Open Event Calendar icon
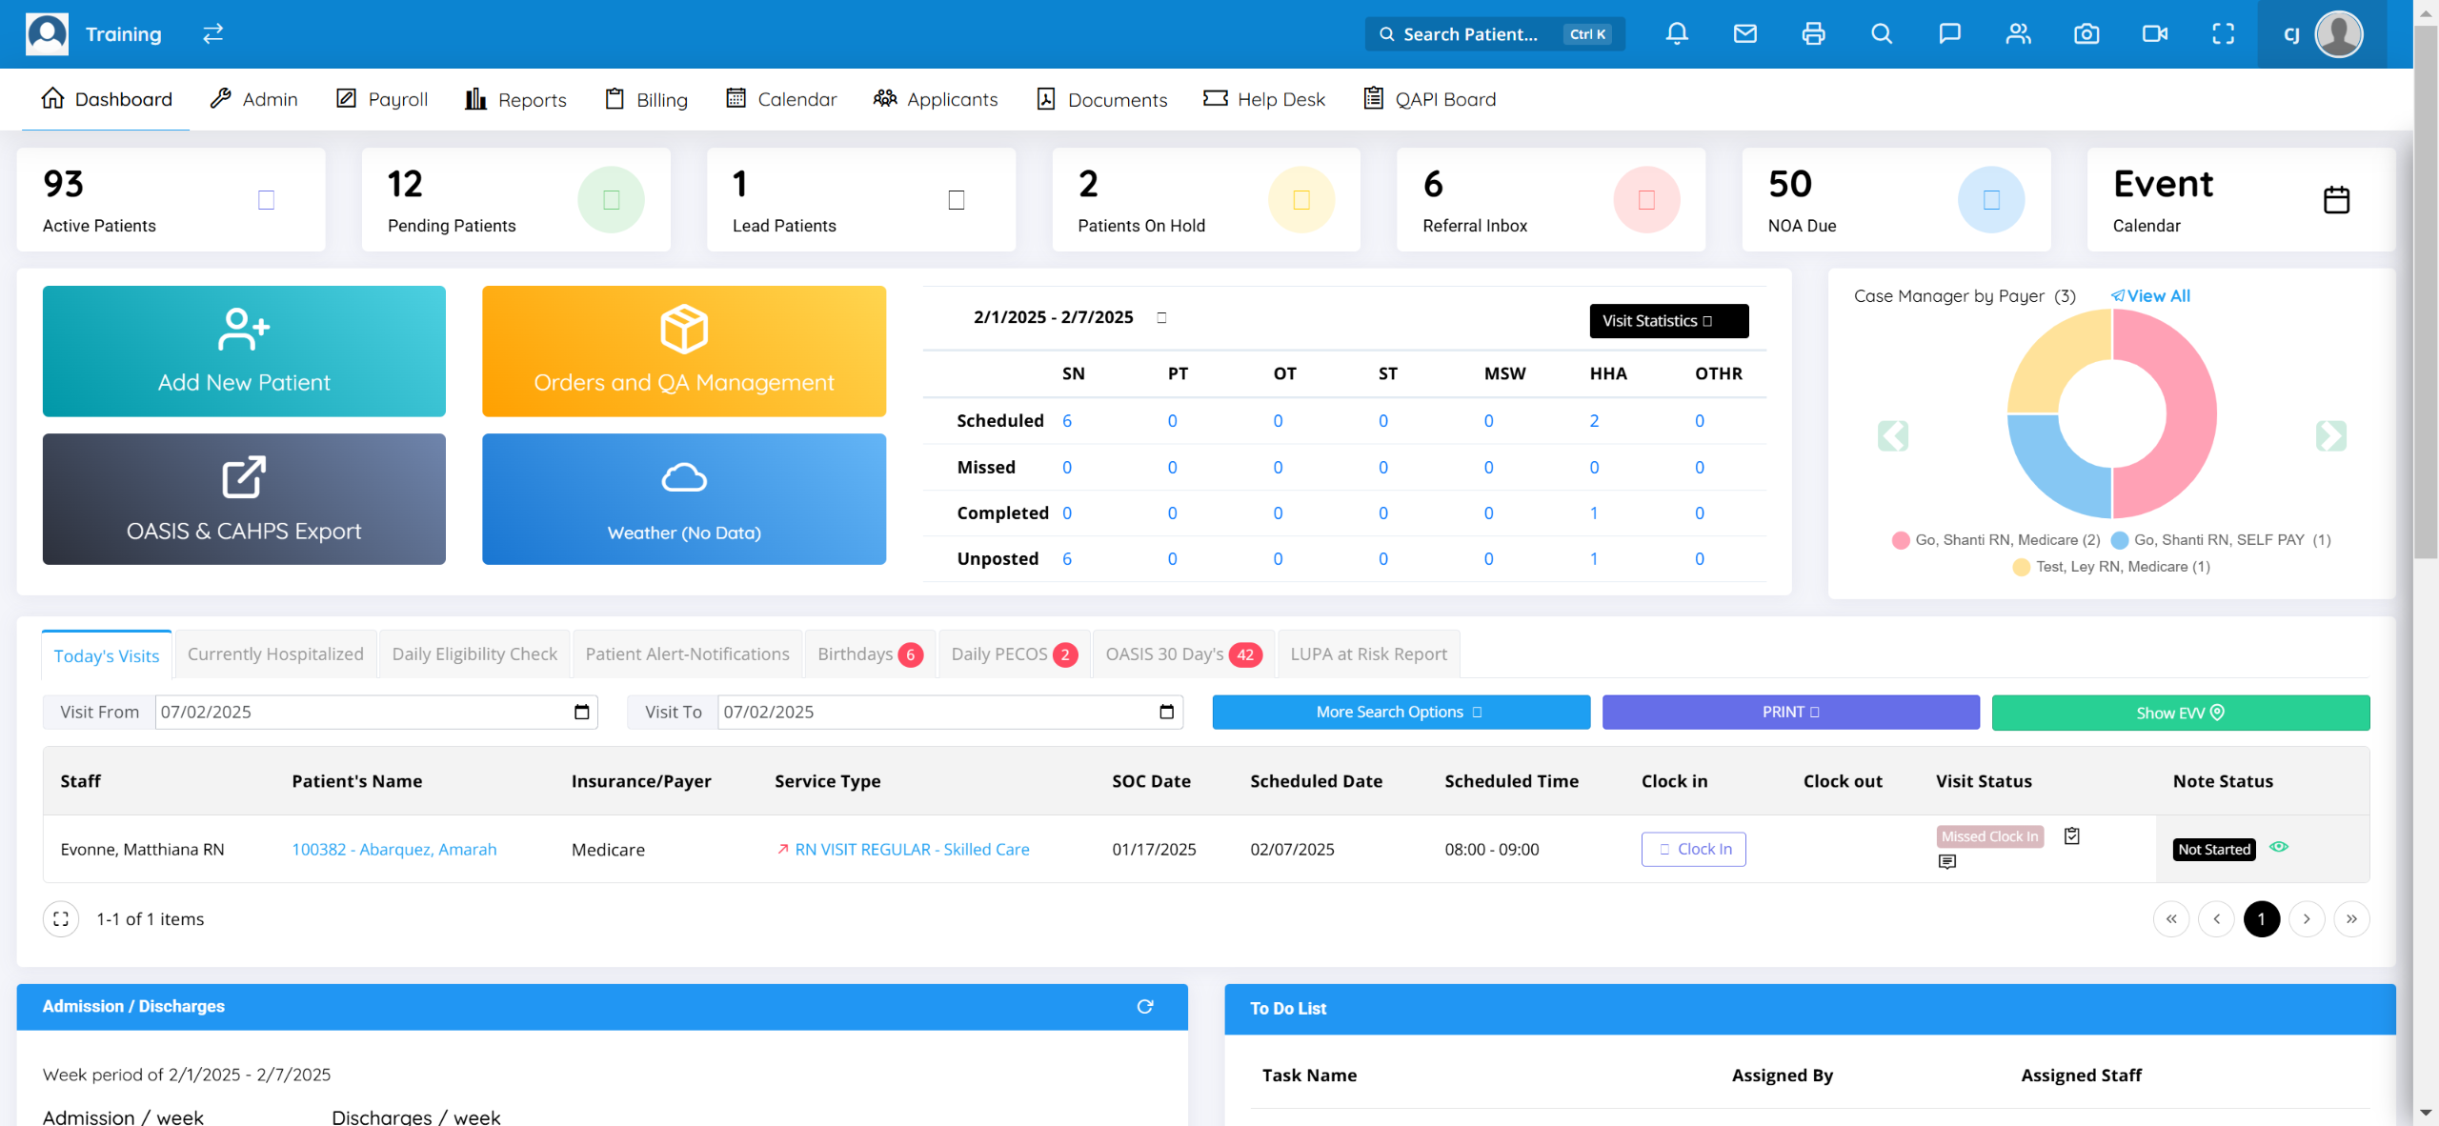Screen dimensions: 2439x1126 coord(2336,200)
